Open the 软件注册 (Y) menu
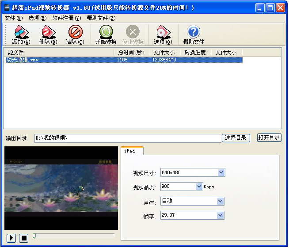Image resolution: width=289 pixels, height=248 pixels. (67, 18)
